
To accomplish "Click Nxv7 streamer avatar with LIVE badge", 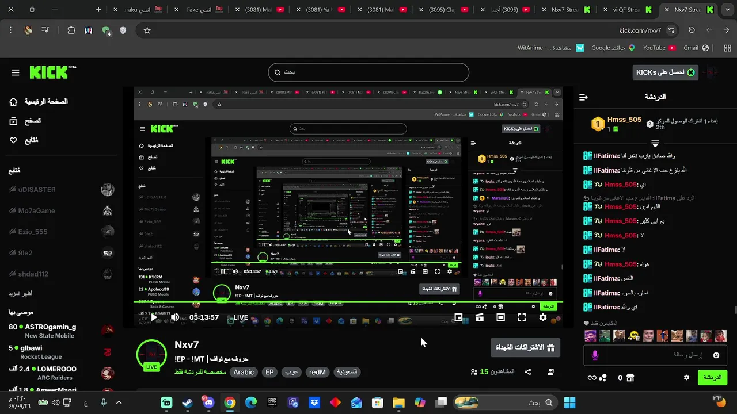I will [151, 355].
